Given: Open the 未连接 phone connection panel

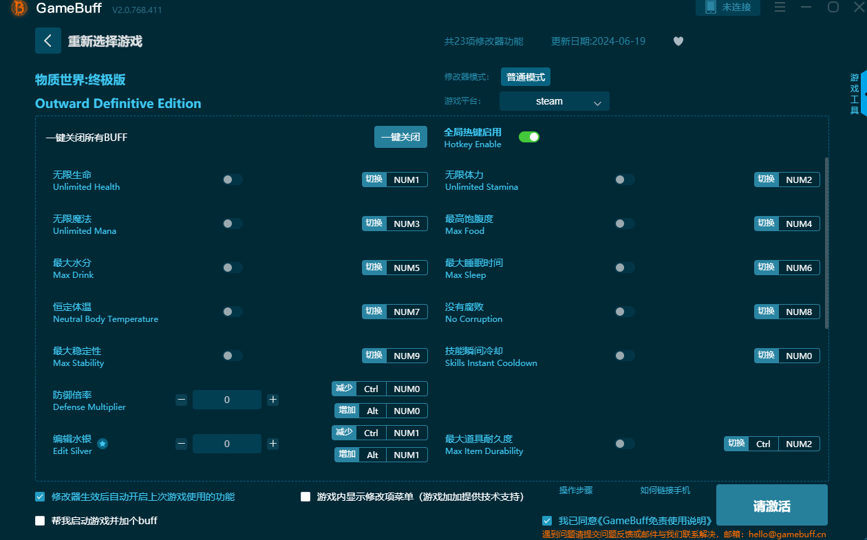Looking at the screenshot, I should (x=727, y=8).
